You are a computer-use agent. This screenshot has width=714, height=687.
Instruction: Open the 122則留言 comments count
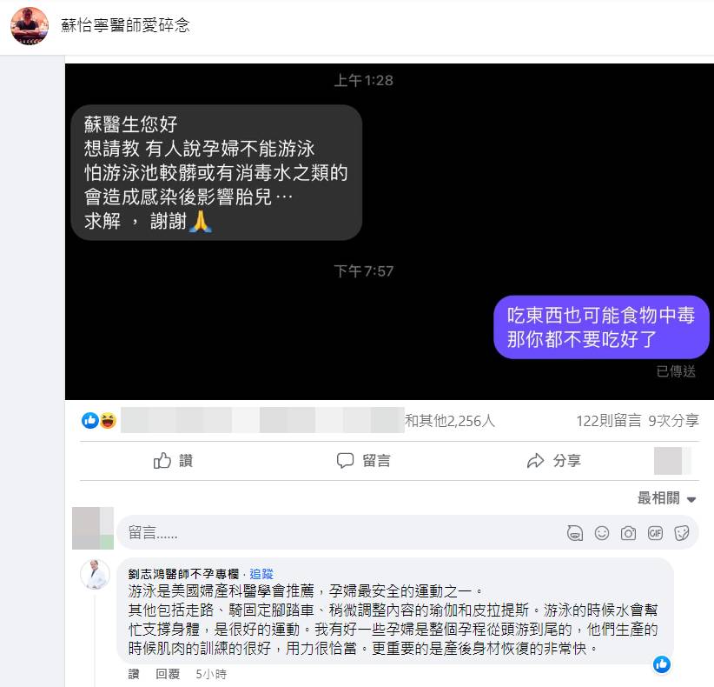tap(609, 420)
